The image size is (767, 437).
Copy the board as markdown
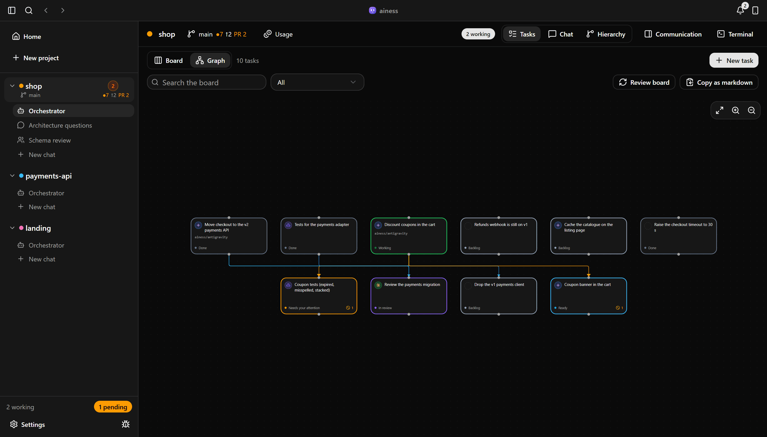pyautogui.click(x=719, y=82)
